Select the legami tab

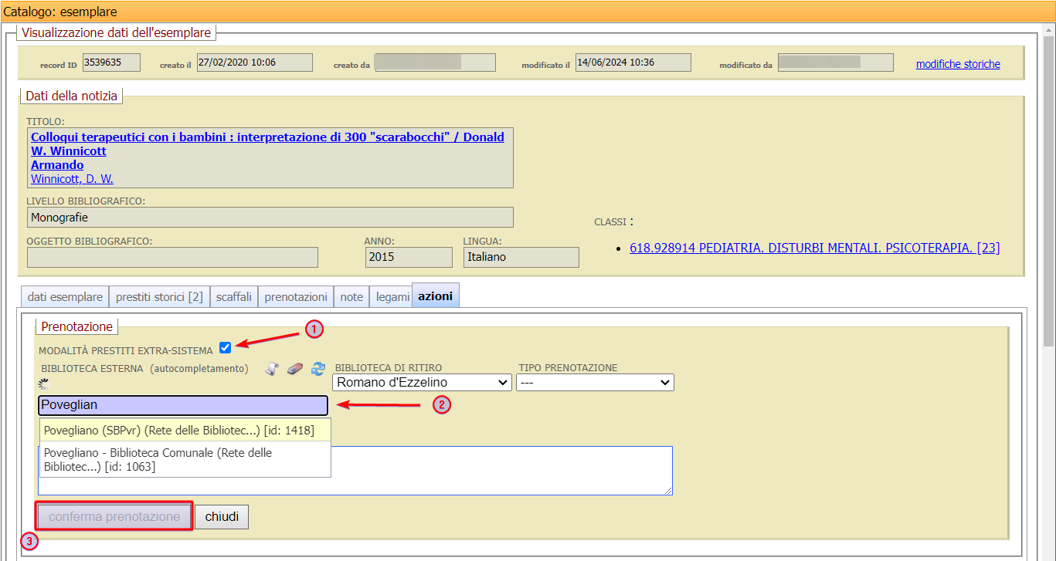392,296
